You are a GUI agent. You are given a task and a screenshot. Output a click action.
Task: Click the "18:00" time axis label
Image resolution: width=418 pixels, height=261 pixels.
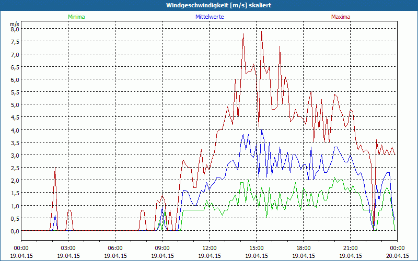click(x=303, y=248)
